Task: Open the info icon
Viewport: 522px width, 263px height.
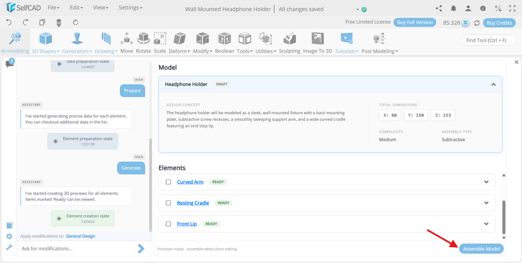Action: click(483, 9)
